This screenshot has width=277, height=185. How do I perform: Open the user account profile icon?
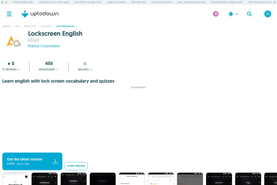[268, 14]
